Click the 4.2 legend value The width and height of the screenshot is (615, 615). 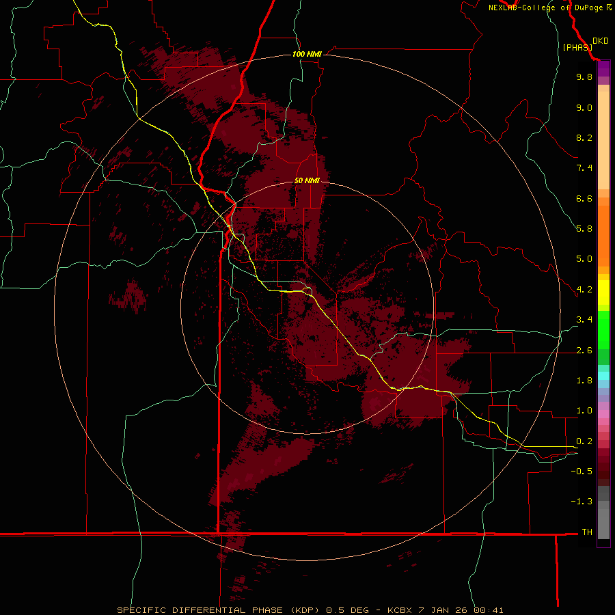coord(584,290)
